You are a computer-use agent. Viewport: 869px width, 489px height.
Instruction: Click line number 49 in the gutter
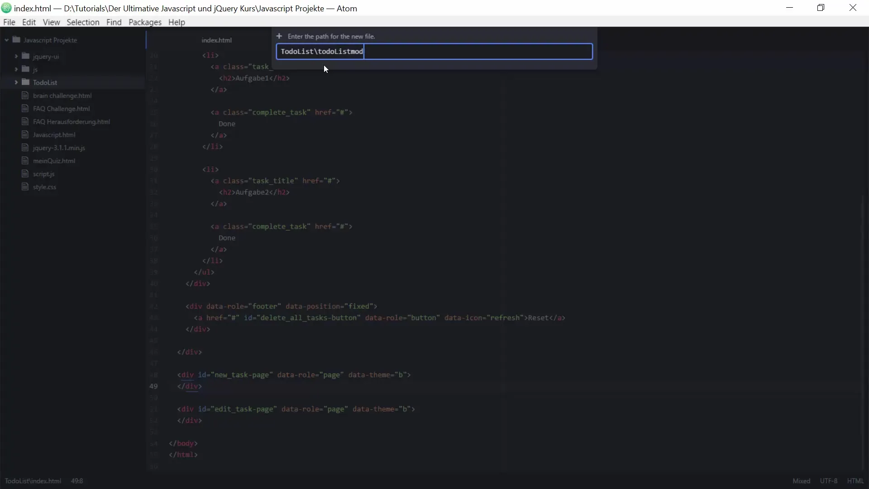(153, 386)
